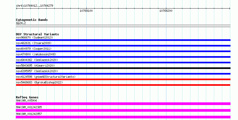Click the red bar for nsv4124598
Image resolution: width=238 pixels, height=120 pixels.
[x=123, y=79]
